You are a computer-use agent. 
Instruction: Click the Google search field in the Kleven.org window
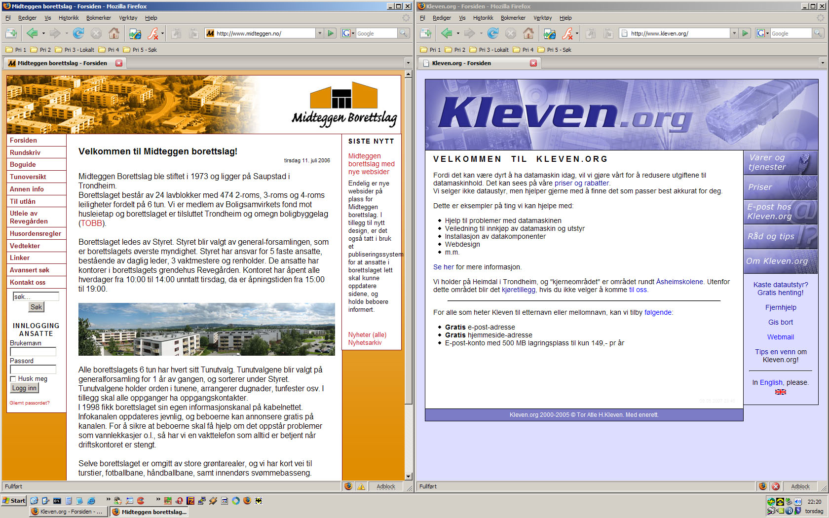click(x=791, y=33)
